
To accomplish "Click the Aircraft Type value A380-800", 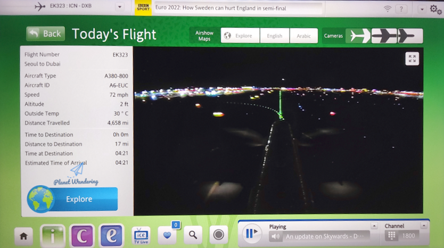I will click(116, 76).
